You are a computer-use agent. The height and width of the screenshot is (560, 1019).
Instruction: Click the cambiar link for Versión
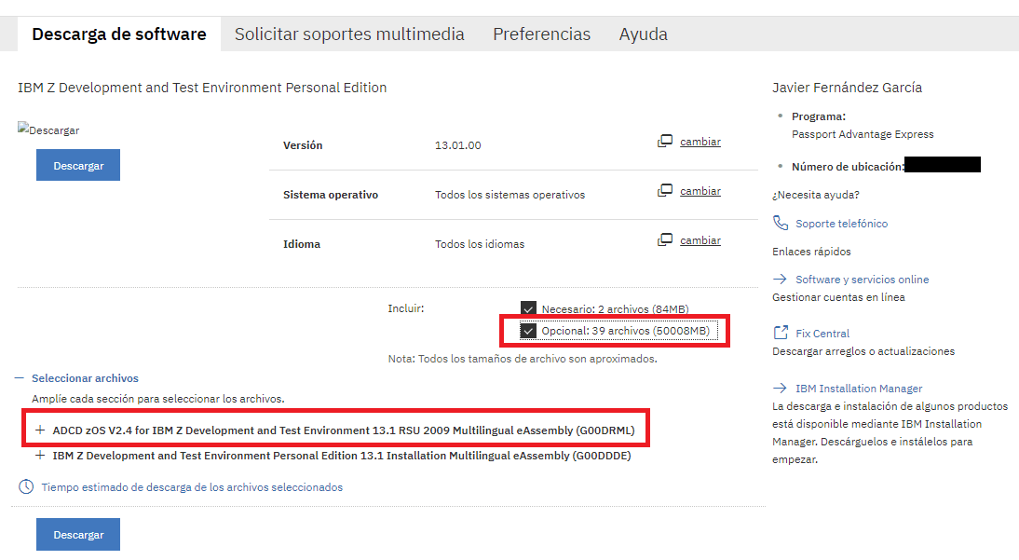[700, 142]
